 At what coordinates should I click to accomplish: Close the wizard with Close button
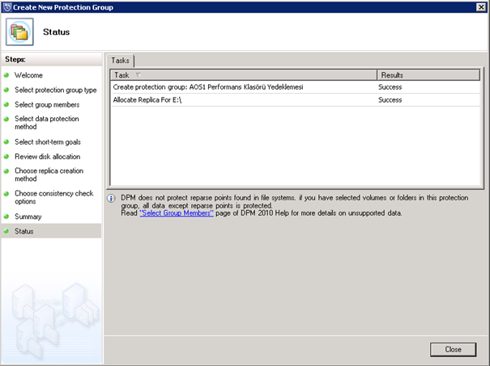pos(453,350)
